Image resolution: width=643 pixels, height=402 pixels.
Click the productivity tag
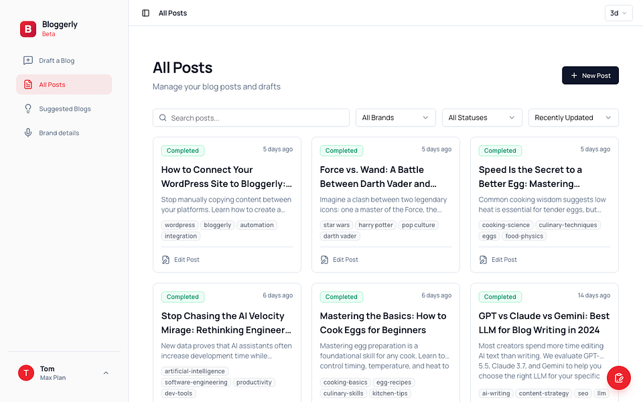point(254,383)
